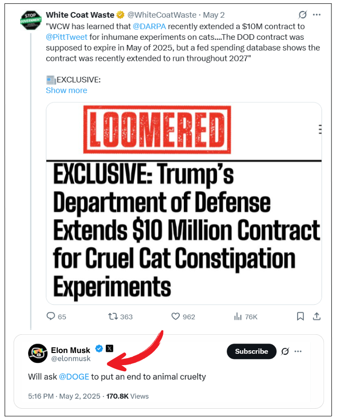Screen dimensions: 337x419
Task: Bookmark the White Coat Waste tweet
Action: 300,316
